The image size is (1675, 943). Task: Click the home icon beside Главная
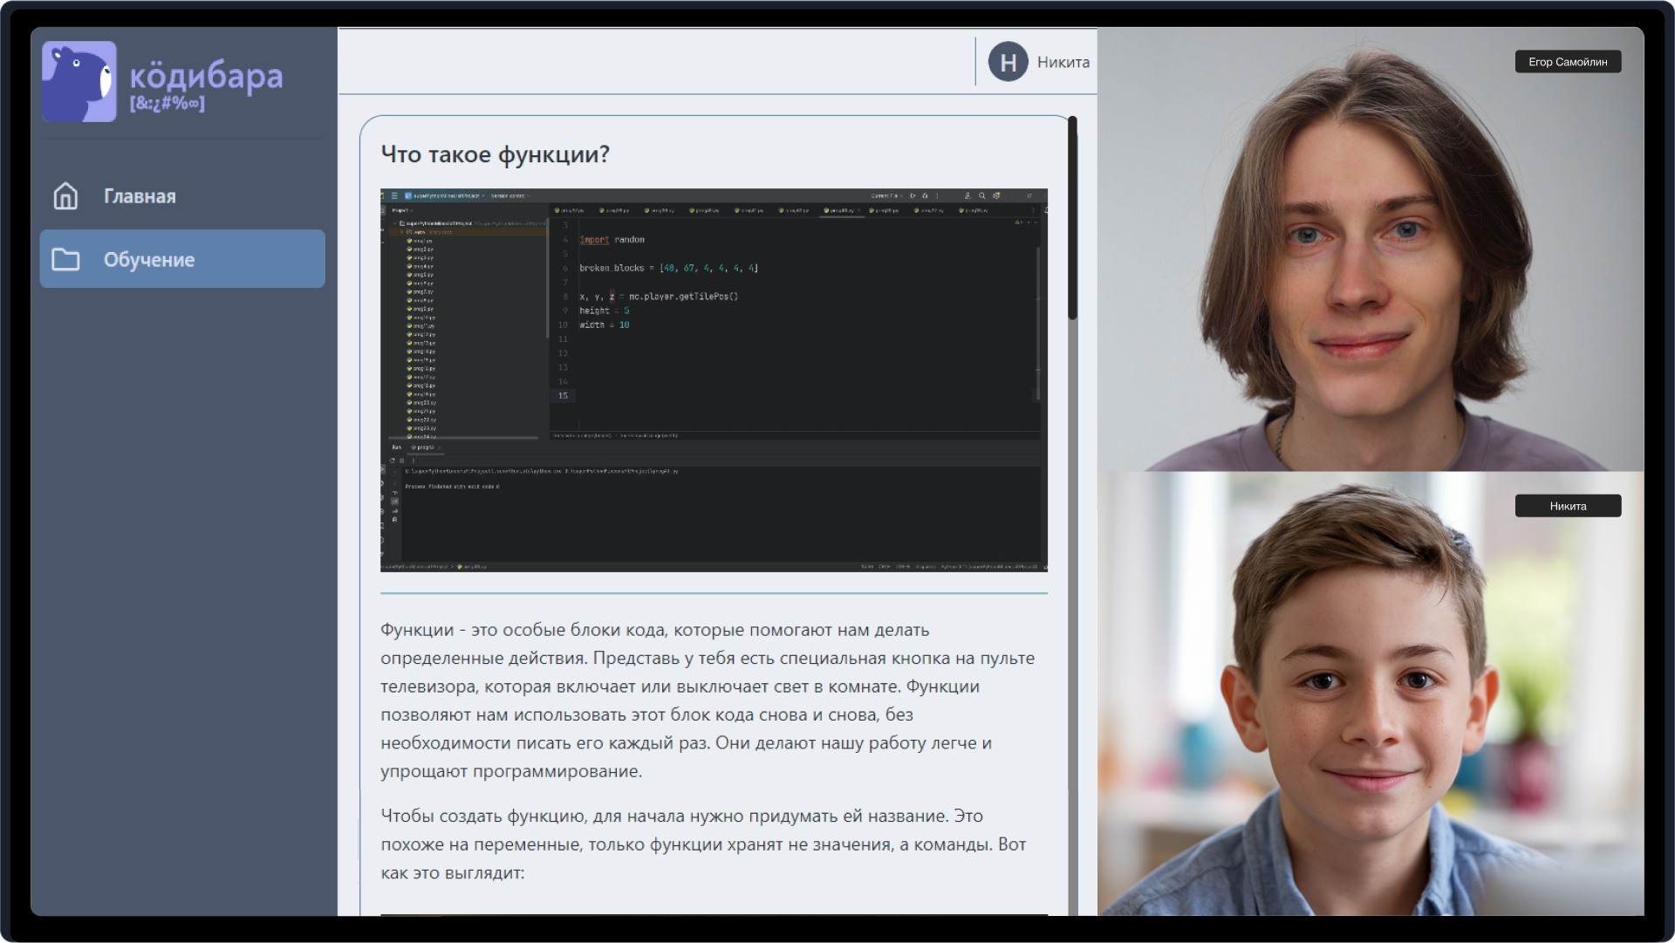coord(65,196)
